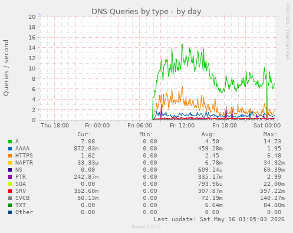Click the NS max value 60.39m
Screen dimensions: 293x233
274,170
